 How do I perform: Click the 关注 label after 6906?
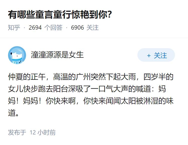[x=92, y=27]
